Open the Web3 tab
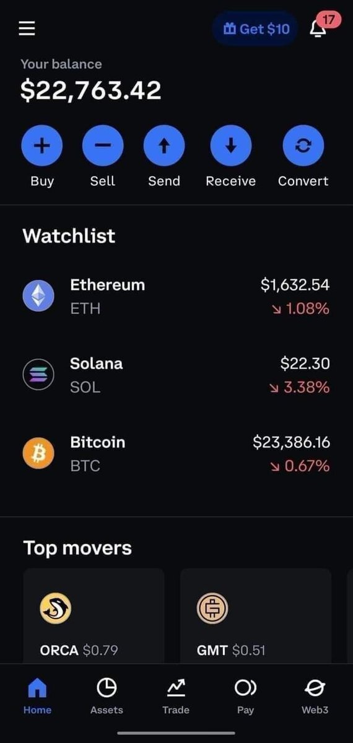Image resolution: width=353 pixels, height=743 pixels. pos(315,697)
